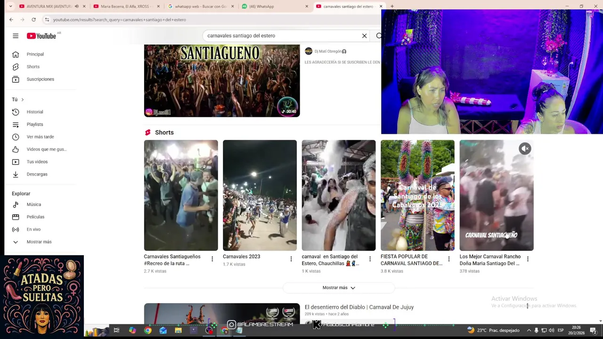Go back in browser history
The width and height of the screenshot is (603, 339).
click(11, 20)
